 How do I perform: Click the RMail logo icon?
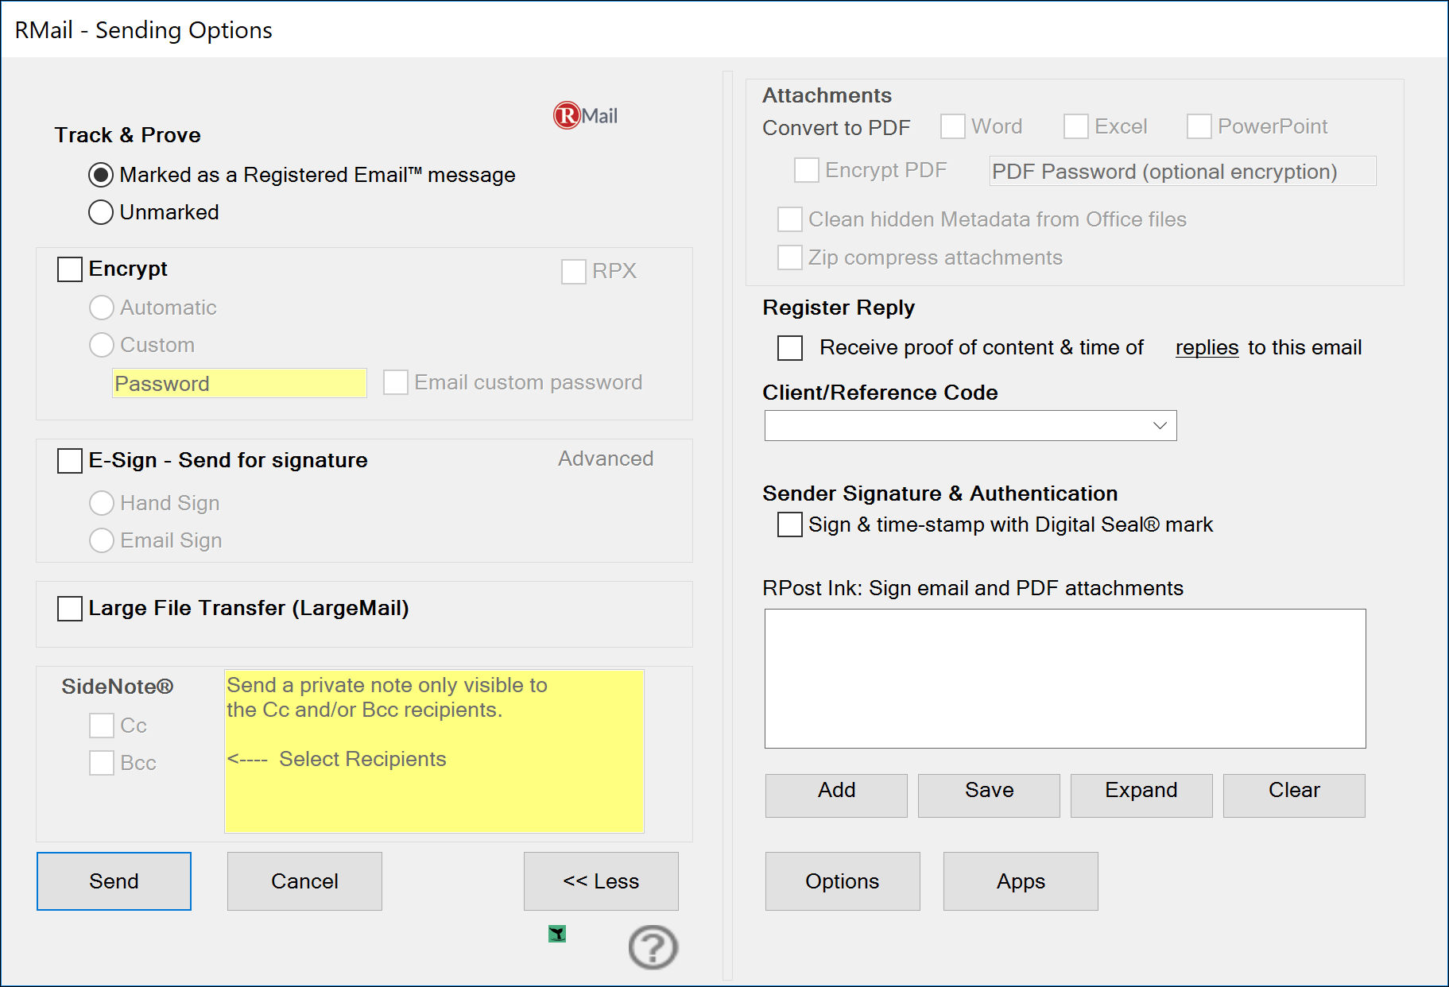click(585, 116)
